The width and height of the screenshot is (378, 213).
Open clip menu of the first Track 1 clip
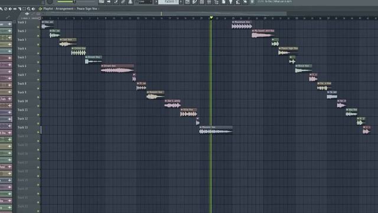tap(43, 22)
